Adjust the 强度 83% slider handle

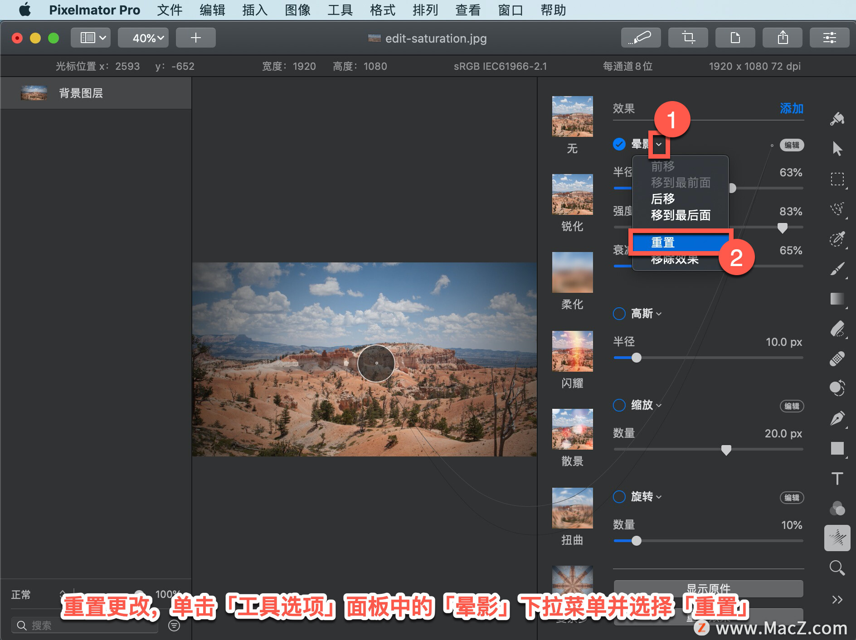pos(782,228)
